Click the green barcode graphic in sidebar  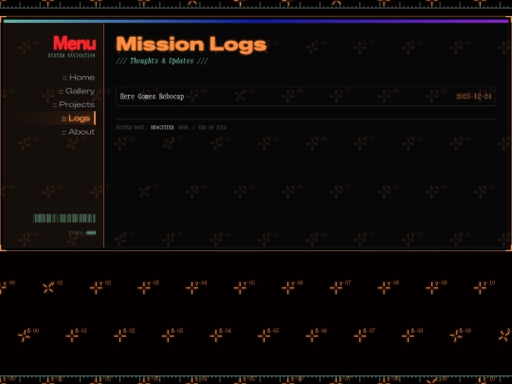click(64, 218)
